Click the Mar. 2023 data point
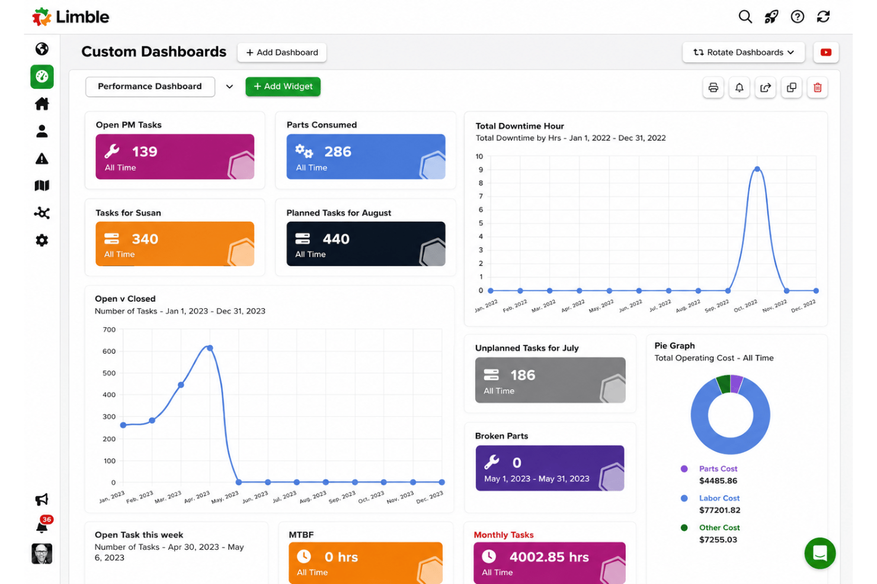The height and width of the screenshot is (584, 877). (x=181, y=385)
